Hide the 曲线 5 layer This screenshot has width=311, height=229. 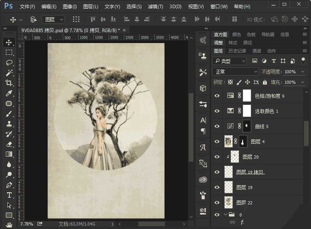pos(217,126)
